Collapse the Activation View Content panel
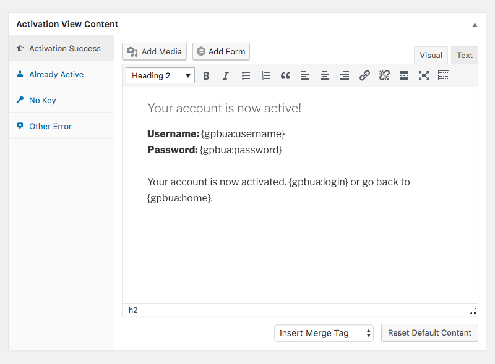The height and width of the screenshot is (364, 495). 475,25
